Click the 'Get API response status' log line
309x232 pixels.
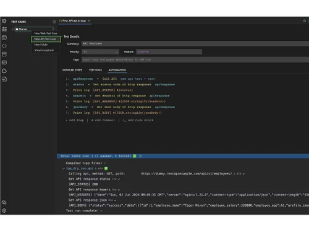[94, 179]
